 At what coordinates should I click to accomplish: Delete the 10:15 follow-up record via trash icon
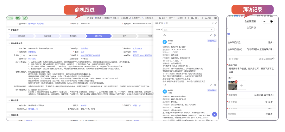point(215,35)
